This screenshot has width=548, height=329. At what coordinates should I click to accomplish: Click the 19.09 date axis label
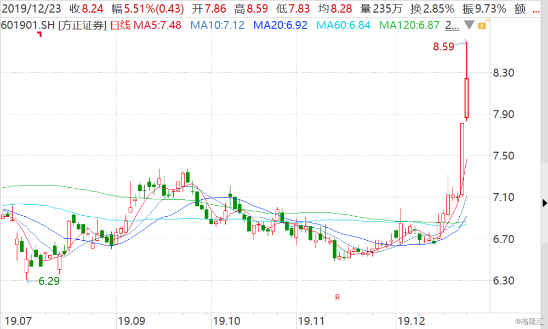pyautogui.click(x=132, y=321)
